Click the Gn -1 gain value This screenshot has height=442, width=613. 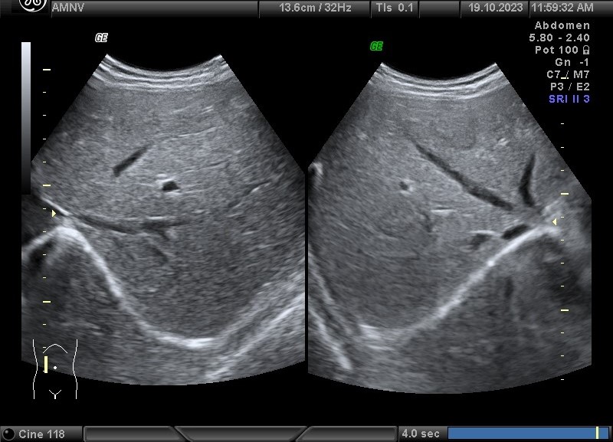pyautogui.click(x=572, y=62)
